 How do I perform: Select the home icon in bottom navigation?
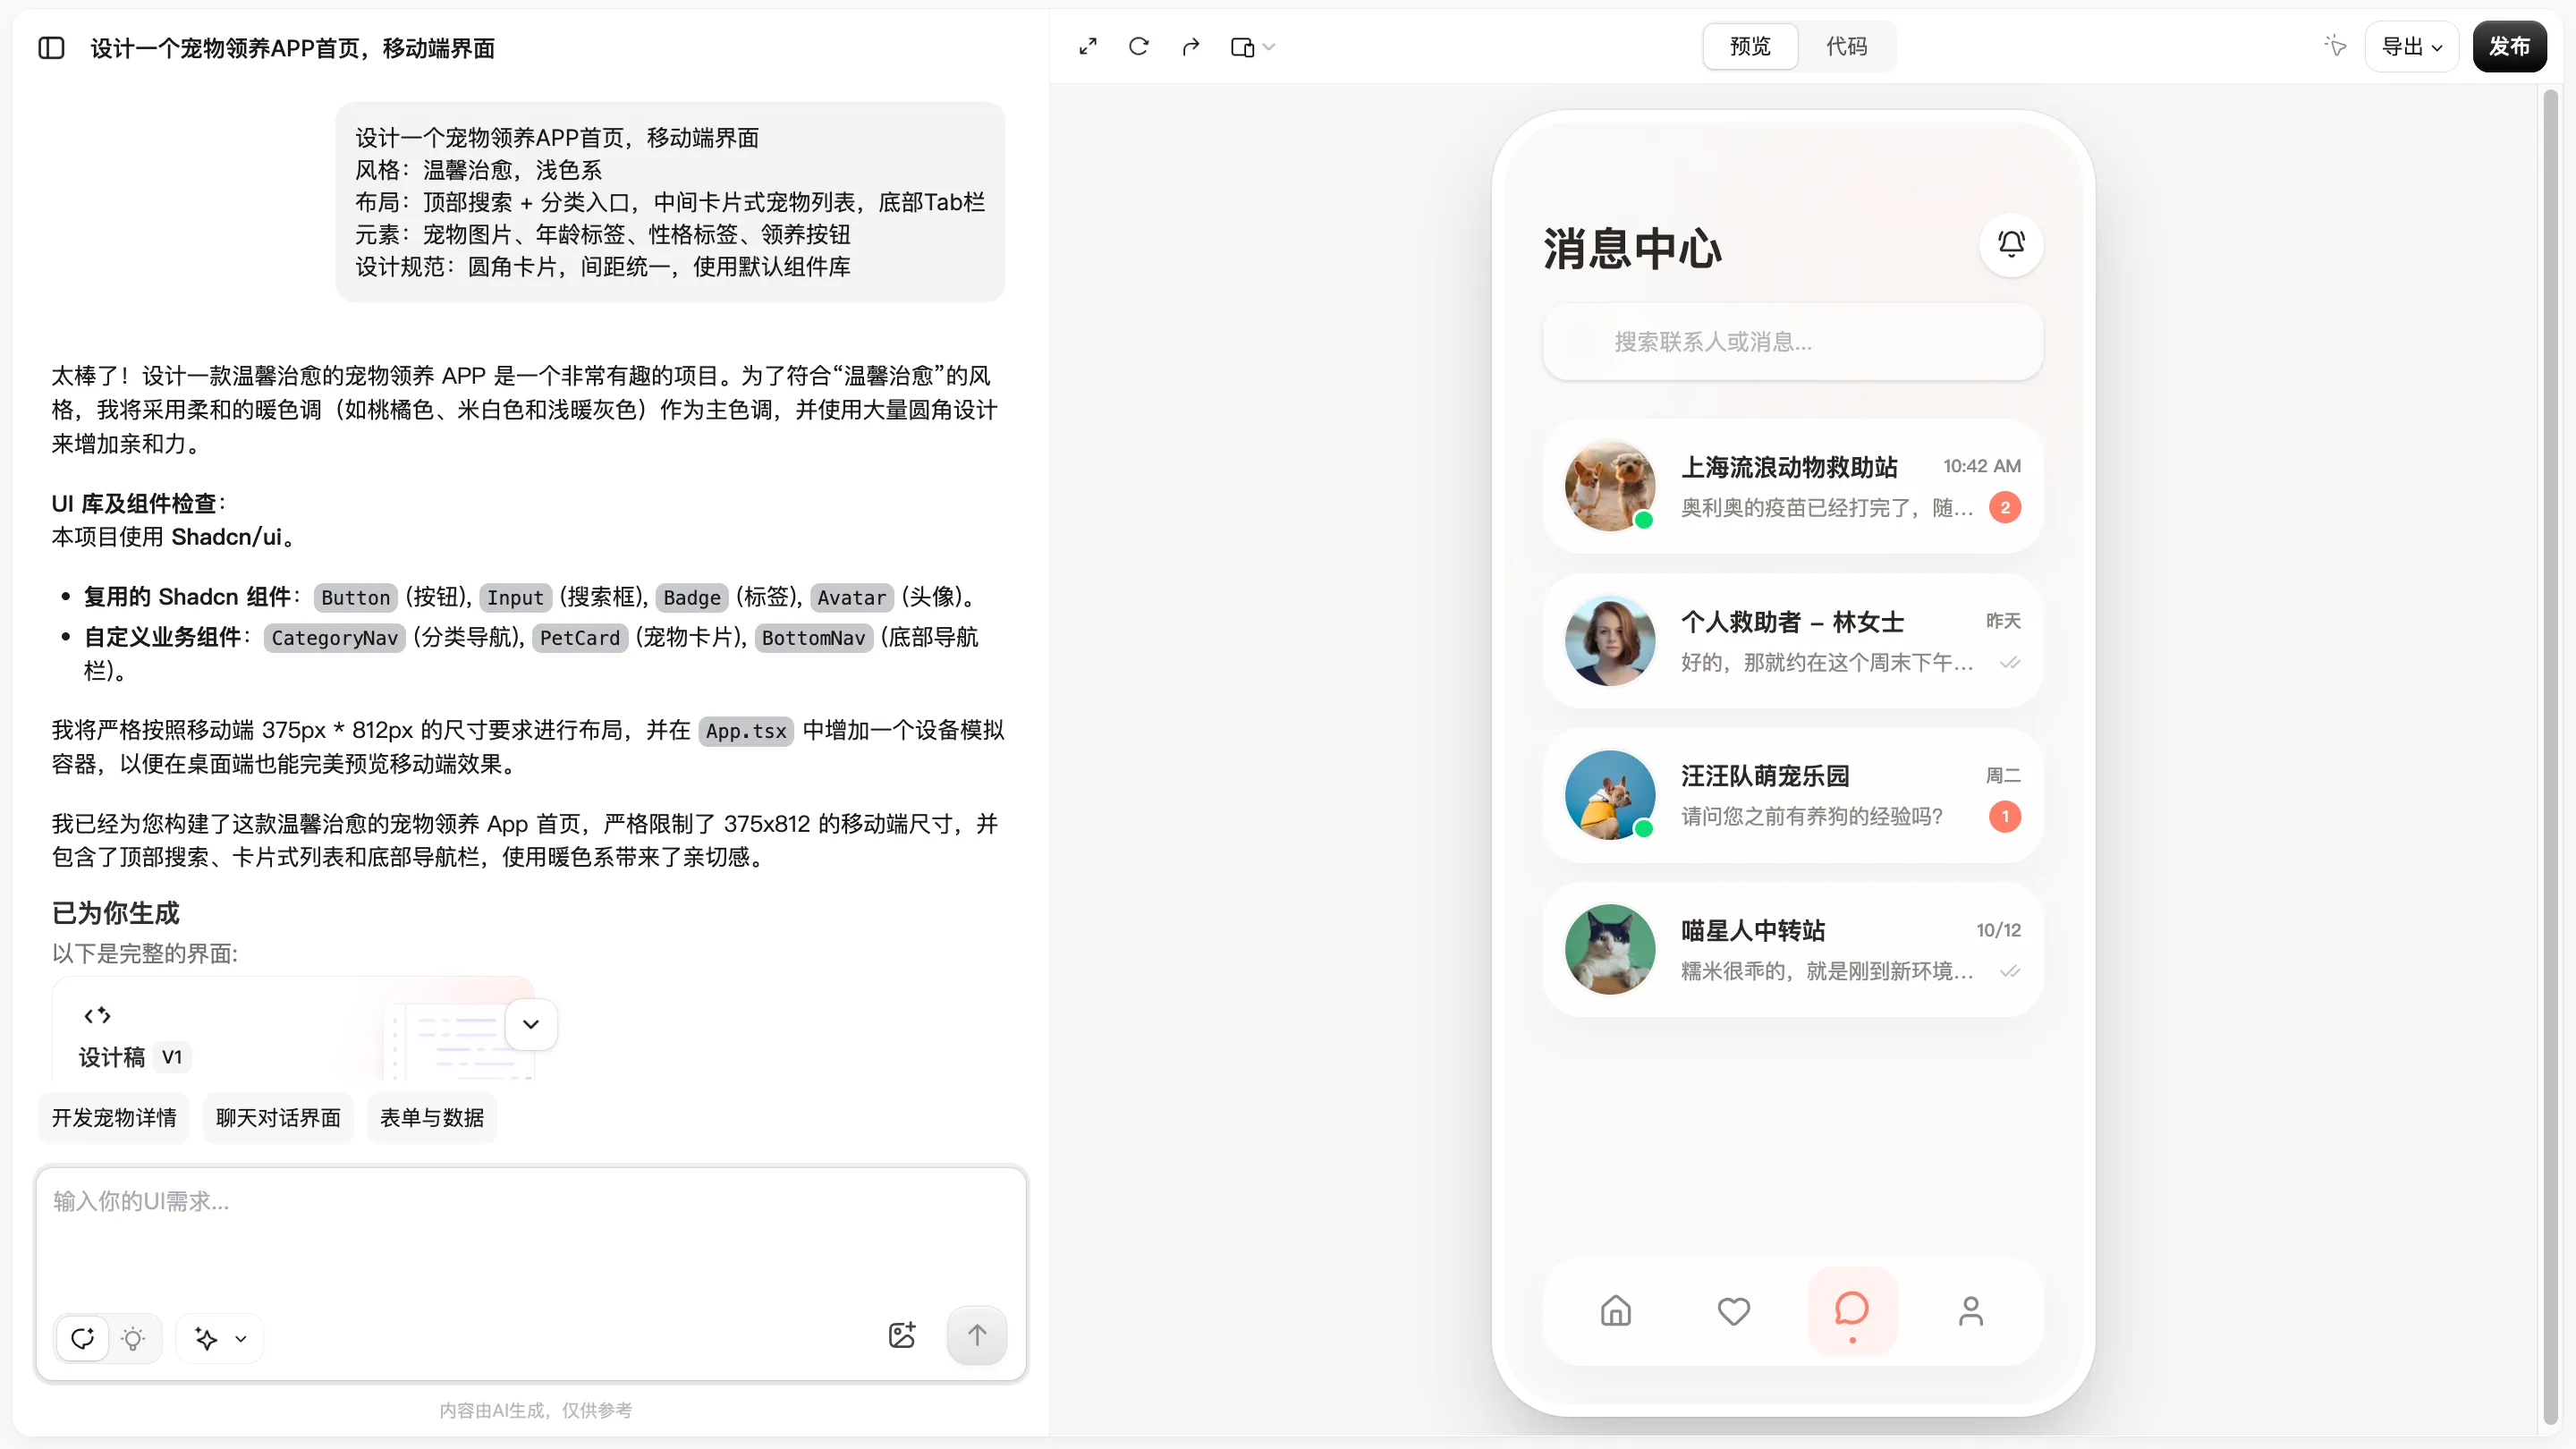coord(1616,1311)
